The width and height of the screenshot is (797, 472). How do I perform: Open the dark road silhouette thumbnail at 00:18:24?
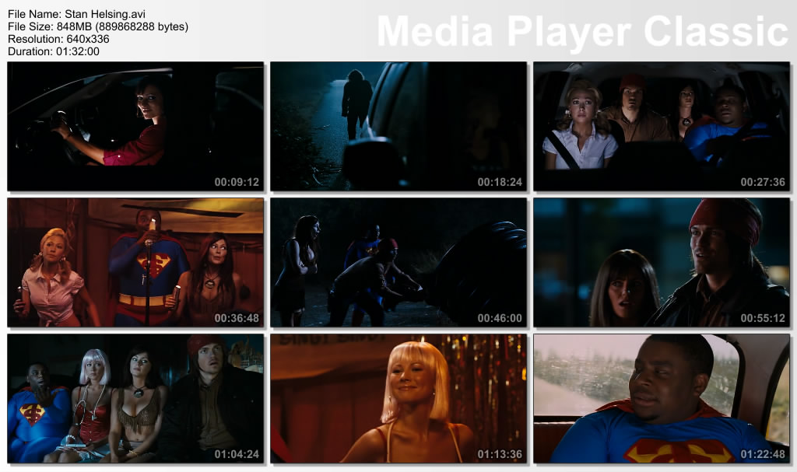pyautogui.click(x=398, y=126)
